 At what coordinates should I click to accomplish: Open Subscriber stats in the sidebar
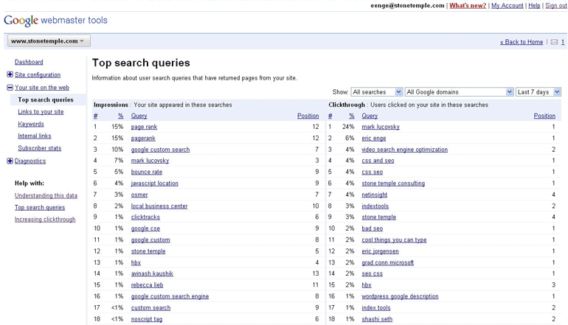[x=40, y=148]
